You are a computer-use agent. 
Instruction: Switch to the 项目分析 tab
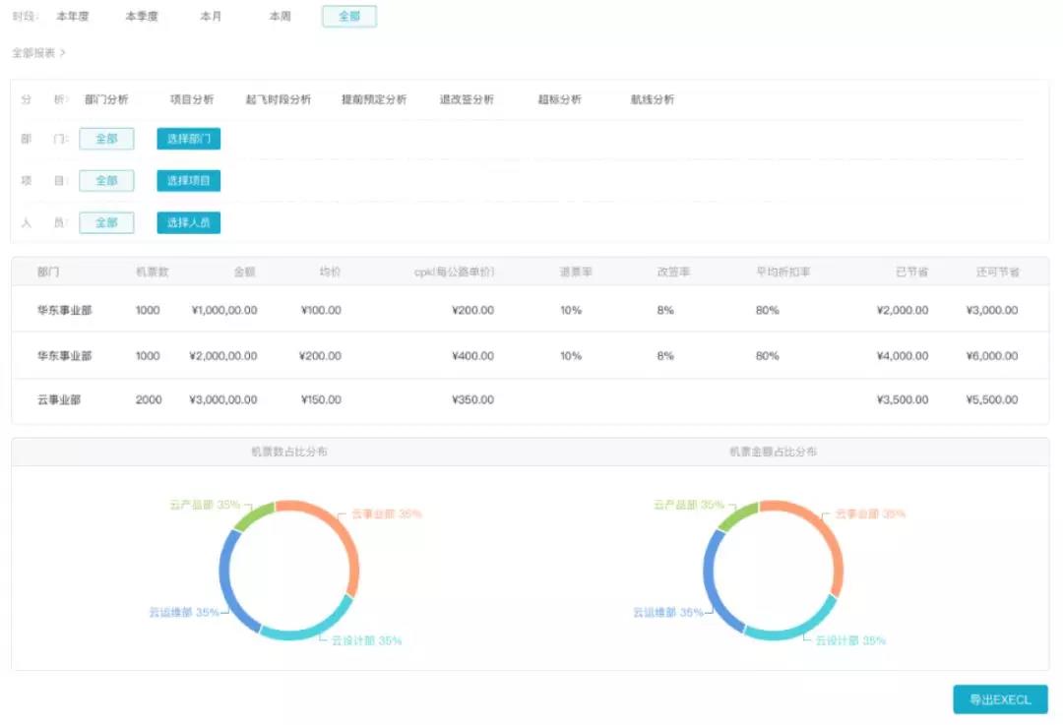tap(192, 99)
